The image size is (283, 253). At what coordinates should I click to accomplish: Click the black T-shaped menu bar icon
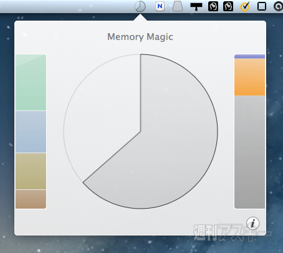pyautogui.click(x=196, y=6)
